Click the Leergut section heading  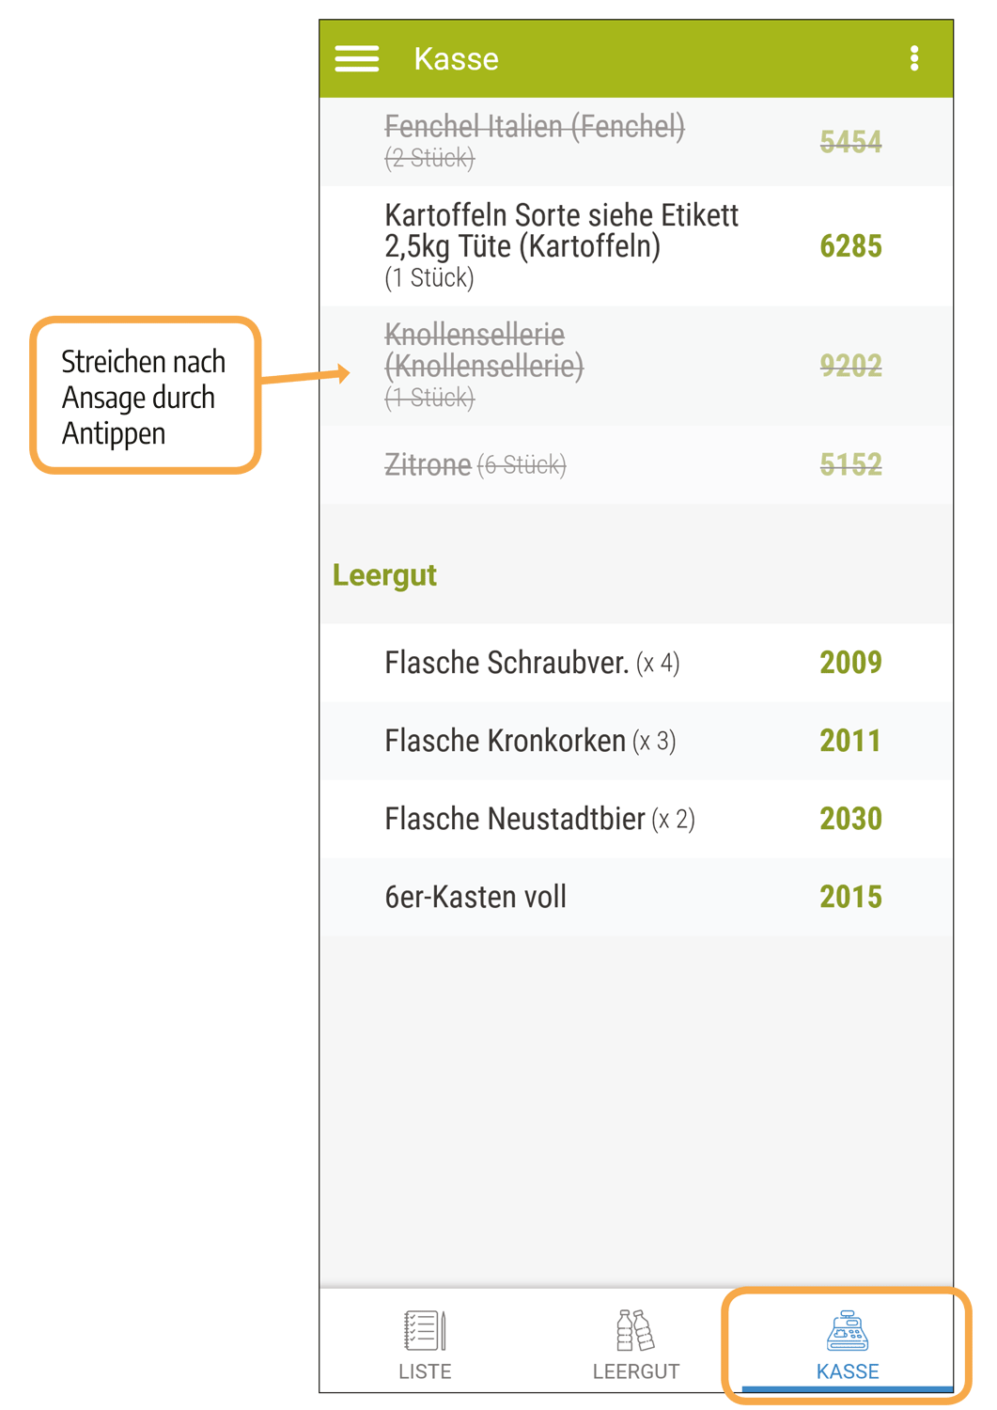tap(384, 575)
